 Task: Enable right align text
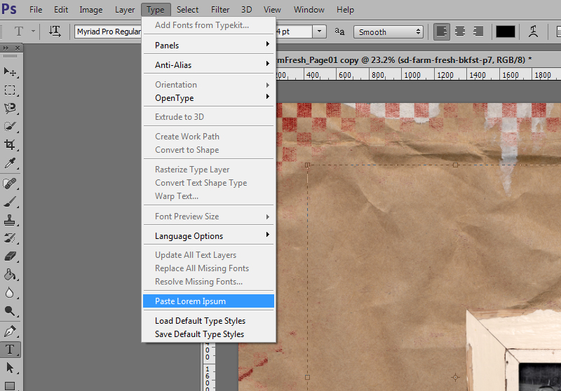point(478,32)
